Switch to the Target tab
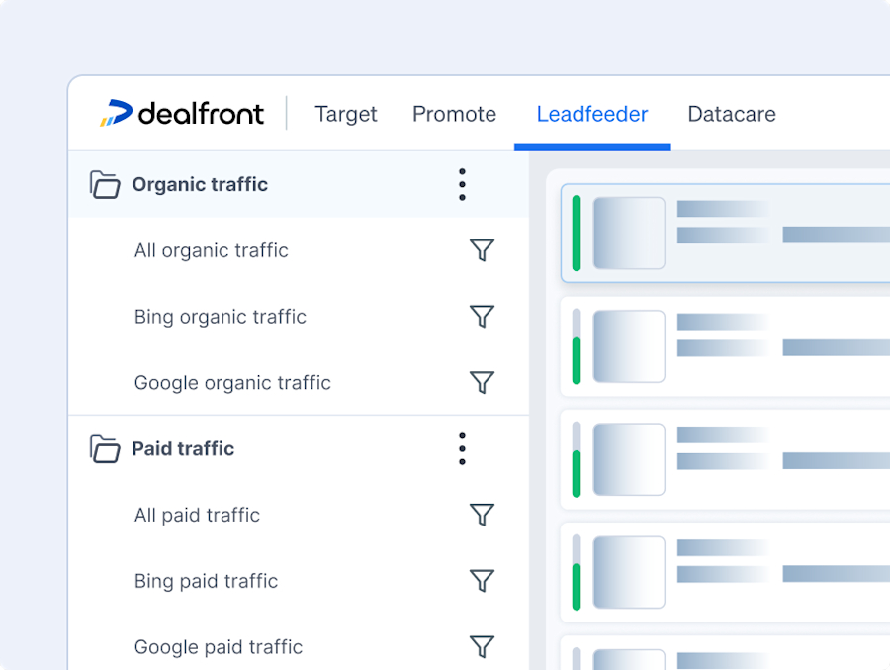The width and height of the screenshot is (890, 670). 346,114
